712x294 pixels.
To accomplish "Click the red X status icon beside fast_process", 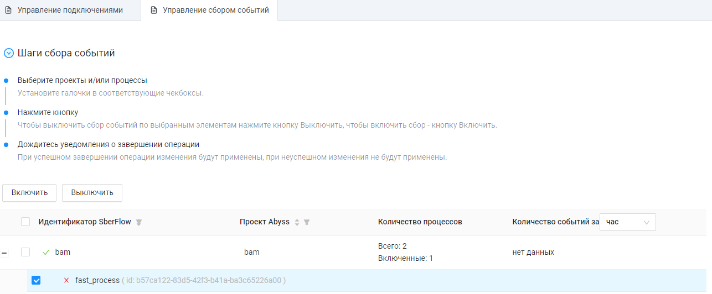I will coord(66,280).
